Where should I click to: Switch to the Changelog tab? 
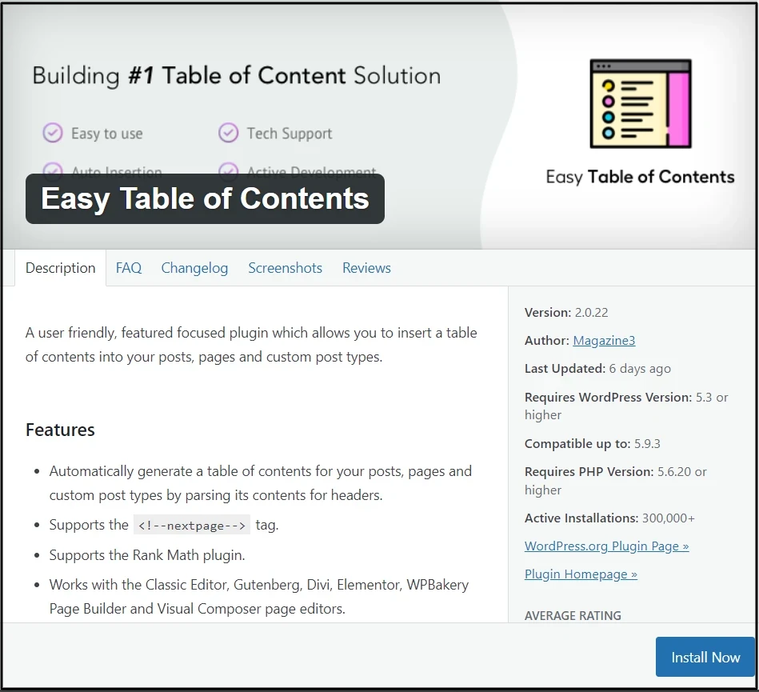[x=194, y=268]
